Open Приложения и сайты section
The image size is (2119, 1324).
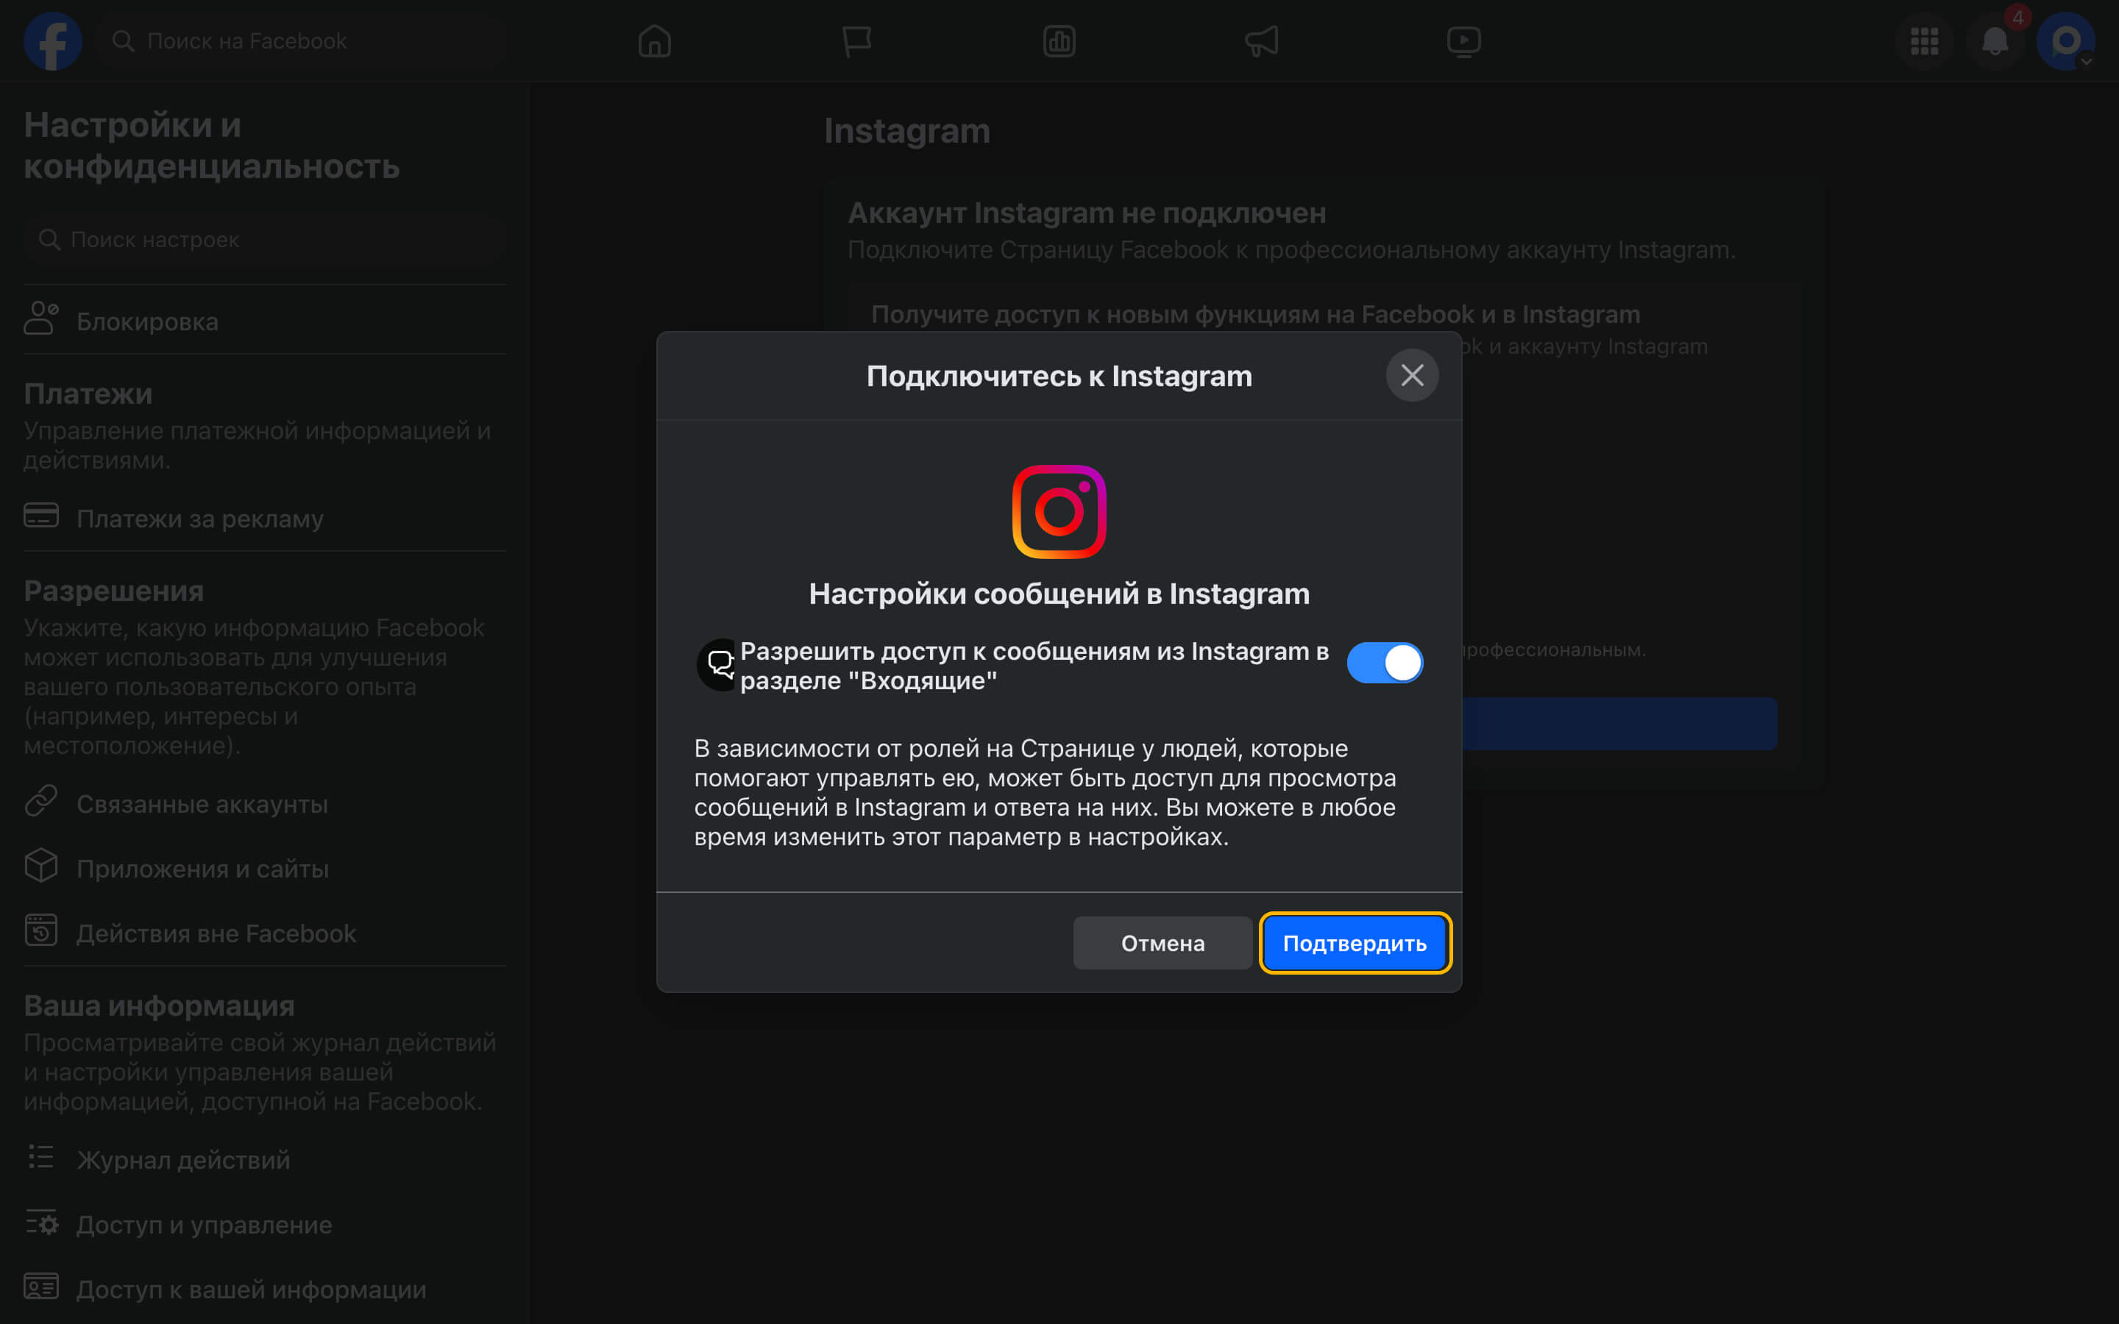click(202, 869)
